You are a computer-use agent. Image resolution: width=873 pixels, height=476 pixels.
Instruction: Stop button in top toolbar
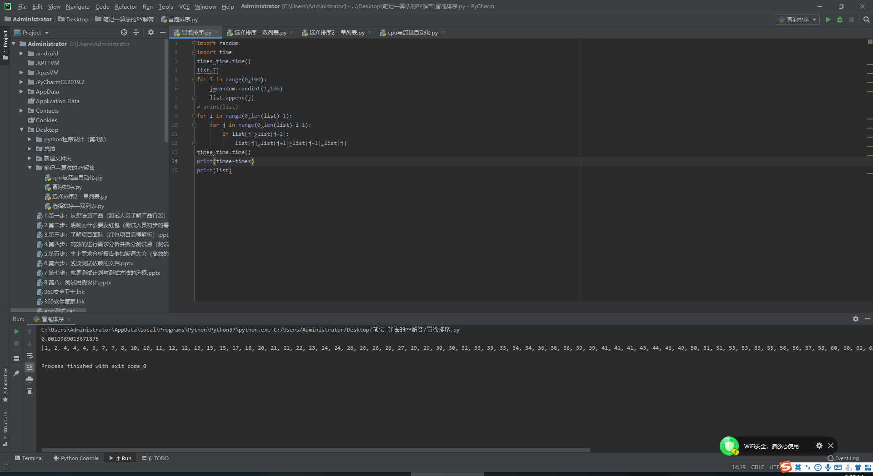852,20
